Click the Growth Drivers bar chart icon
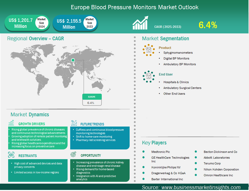 click(x=11, y=123)
